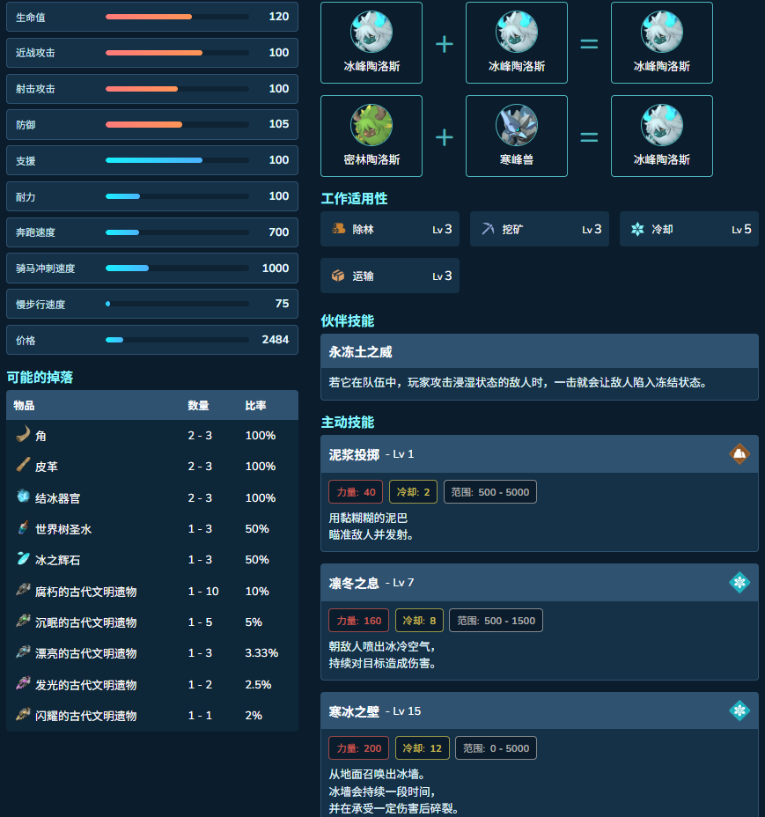Click the ground element icon on 泥浆投掷
765x817 pixels.
(739, 453)
